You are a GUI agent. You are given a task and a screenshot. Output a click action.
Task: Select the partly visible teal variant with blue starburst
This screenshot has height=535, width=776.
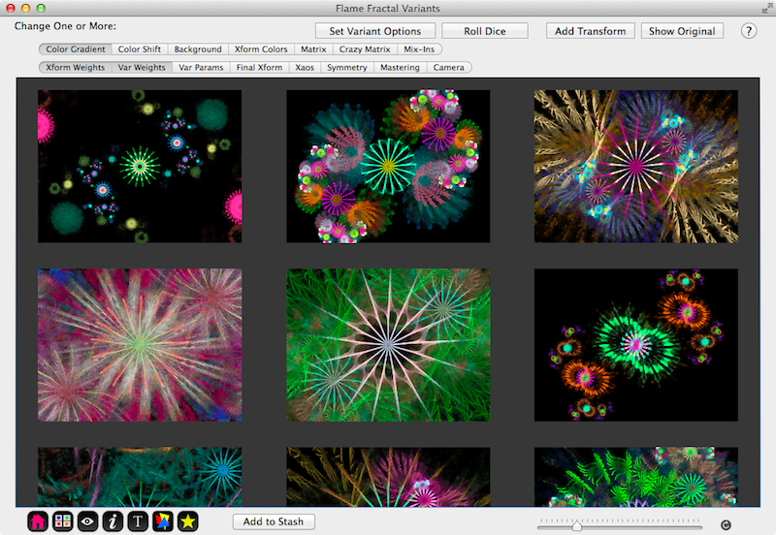click(x=140, y=477)
